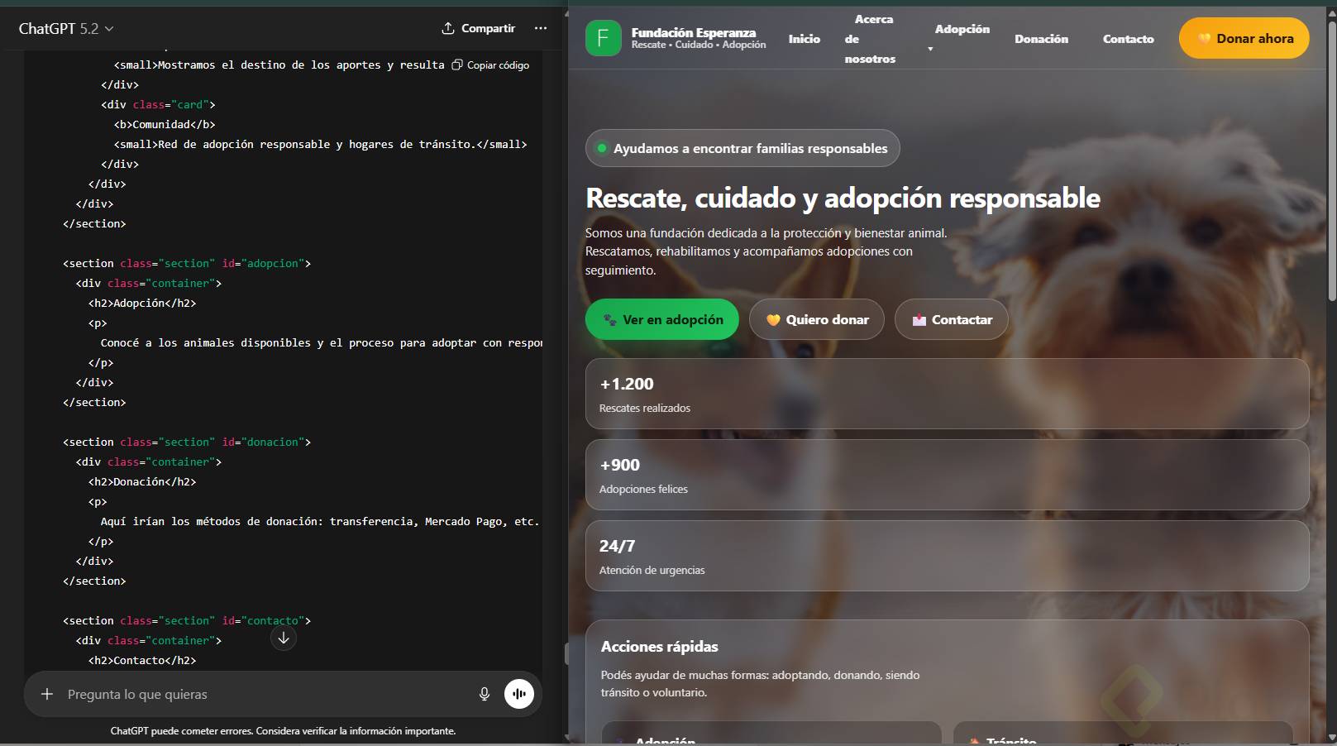
Task: Click the section tag with id="adopcion"
Action: [x=187, y=263]
